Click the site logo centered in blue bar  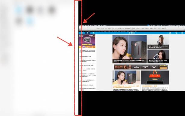pyautogui.click(x=132, y=33)
